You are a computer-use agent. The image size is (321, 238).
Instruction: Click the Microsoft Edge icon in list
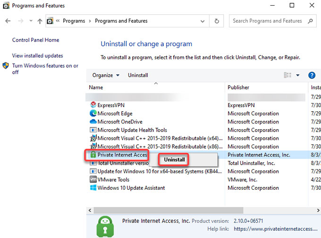93,113
